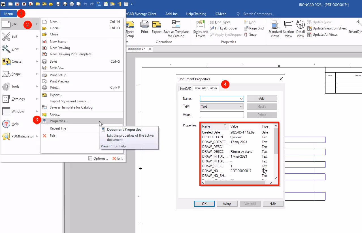Click the Menu button
This screenshot has width=362, height=233.
tap(8, 14)
